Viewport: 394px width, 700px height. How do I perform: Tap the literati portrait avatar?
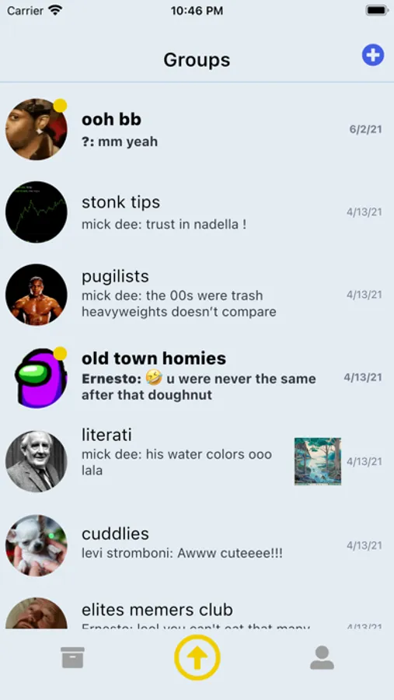37,461
